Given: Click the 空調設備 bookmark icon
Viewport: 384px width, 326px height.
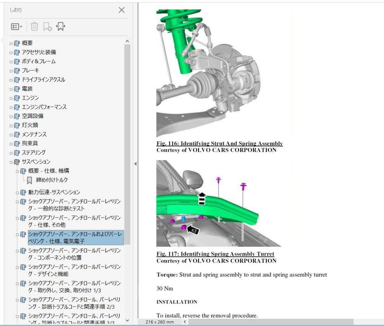Looking at the screenshot, I should pyautogui.click(x=17, y=116).
